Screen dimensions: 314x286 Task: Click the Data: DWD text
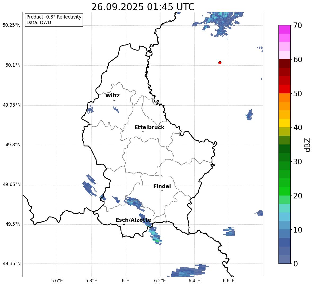(x=39, y=22)
